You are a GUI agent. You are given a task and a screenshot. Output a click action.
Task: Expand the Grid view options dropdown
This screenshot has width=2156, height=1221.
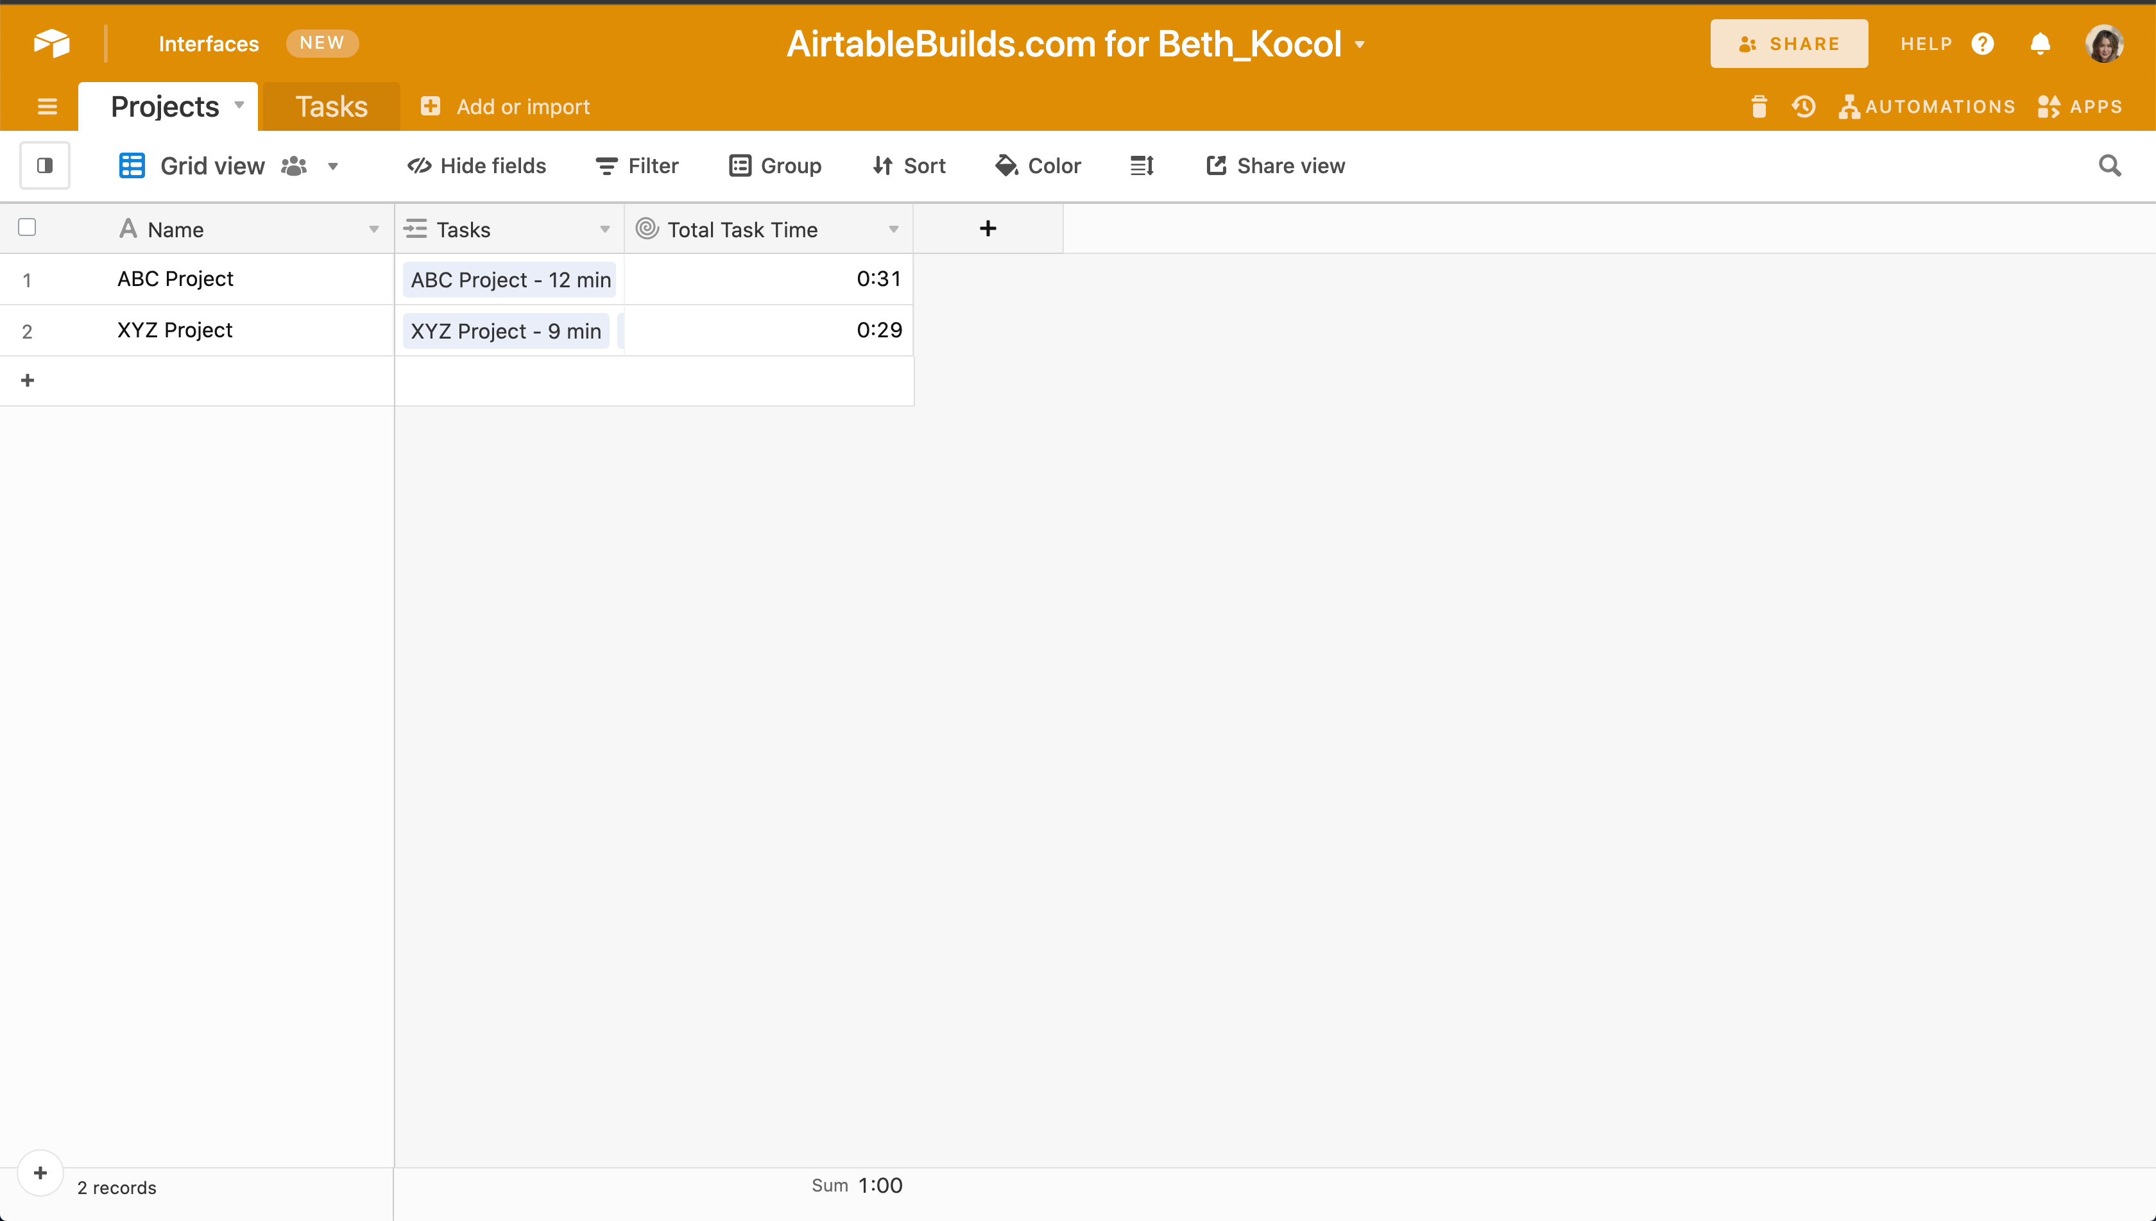(x=333, y=166)
